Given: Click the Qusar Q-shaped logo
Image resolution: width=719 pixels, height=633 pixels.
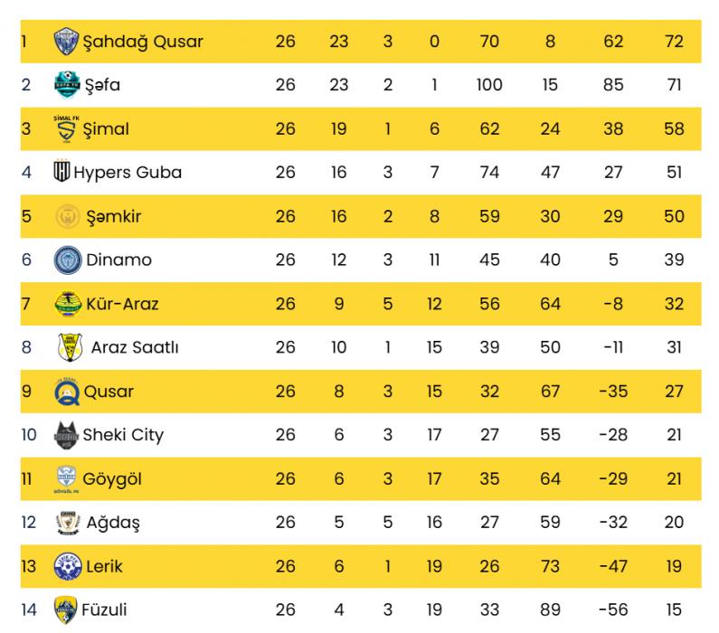Looking at the screenshot, I should [67, 392].
